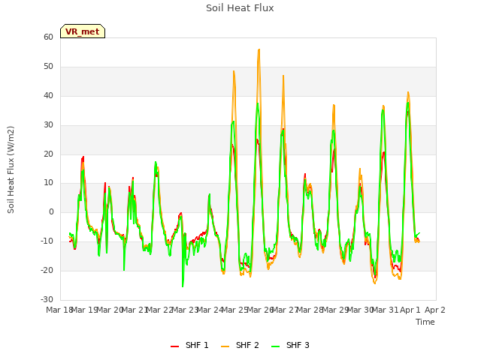Screen dimensions: 481x360
Task: Click the red SHF 1 legend swatch
Action: [x=175, y=346]
